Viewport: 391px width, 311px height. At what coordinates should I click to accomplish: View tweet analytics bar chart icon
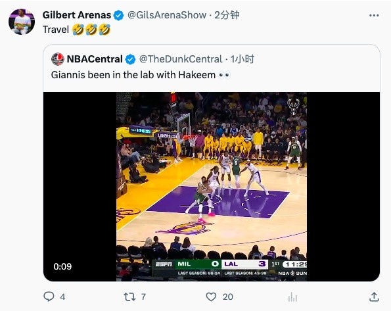point(292,297)
